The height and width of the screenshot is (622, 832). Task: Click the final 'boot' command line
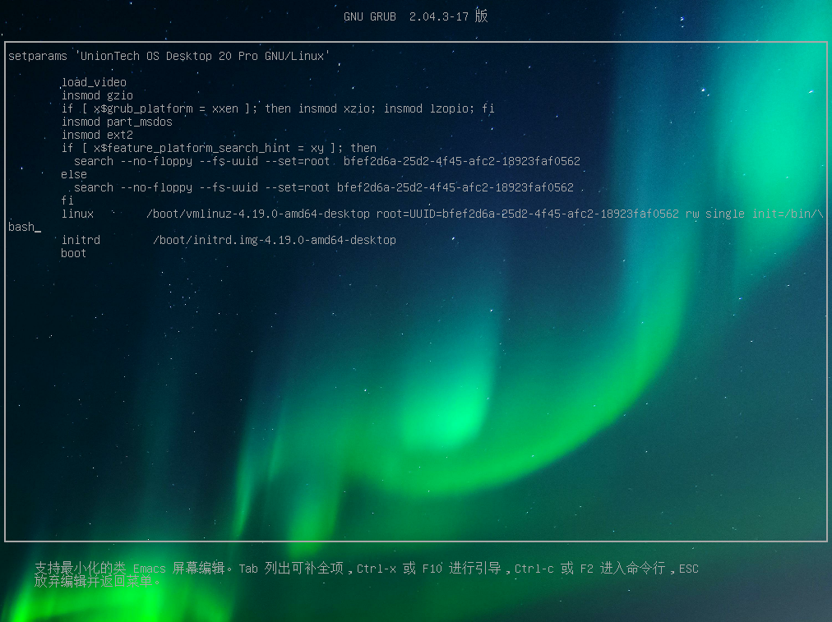(x=74, y=253)
